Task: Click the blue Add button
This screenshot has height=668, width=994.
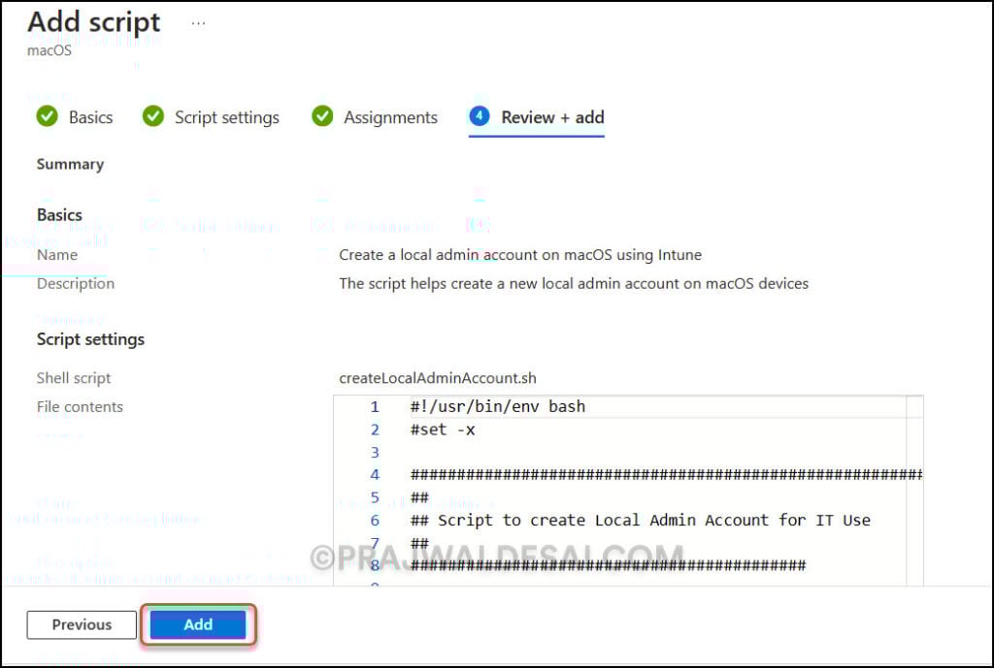Action: pyautogui.click(x=198, y=624)
